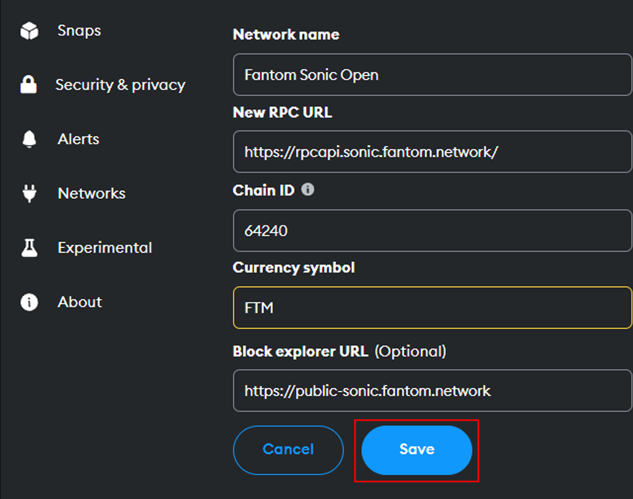Click the Networks plug icon

pos(29,193)
